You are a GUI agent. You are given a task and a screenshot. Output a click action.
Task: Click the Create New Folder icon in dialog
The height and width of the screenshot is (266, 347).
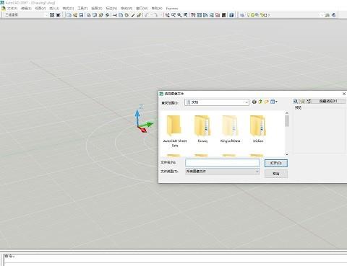(267, 102)
